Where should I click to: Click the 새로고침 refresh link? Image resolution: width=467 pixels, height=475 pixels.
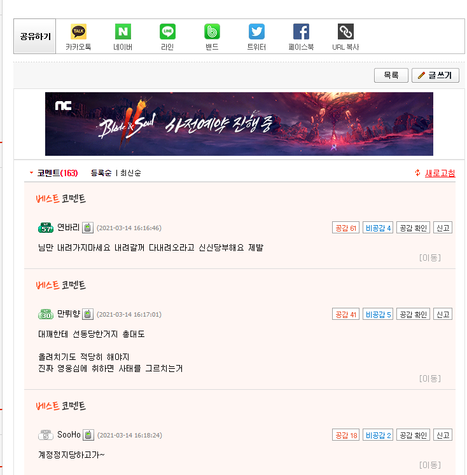(x=440, y=173)
